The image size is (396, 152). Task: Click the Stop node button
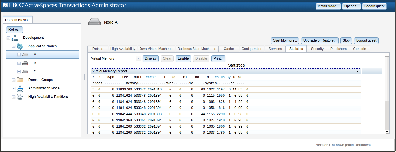(x=346, y=40)
